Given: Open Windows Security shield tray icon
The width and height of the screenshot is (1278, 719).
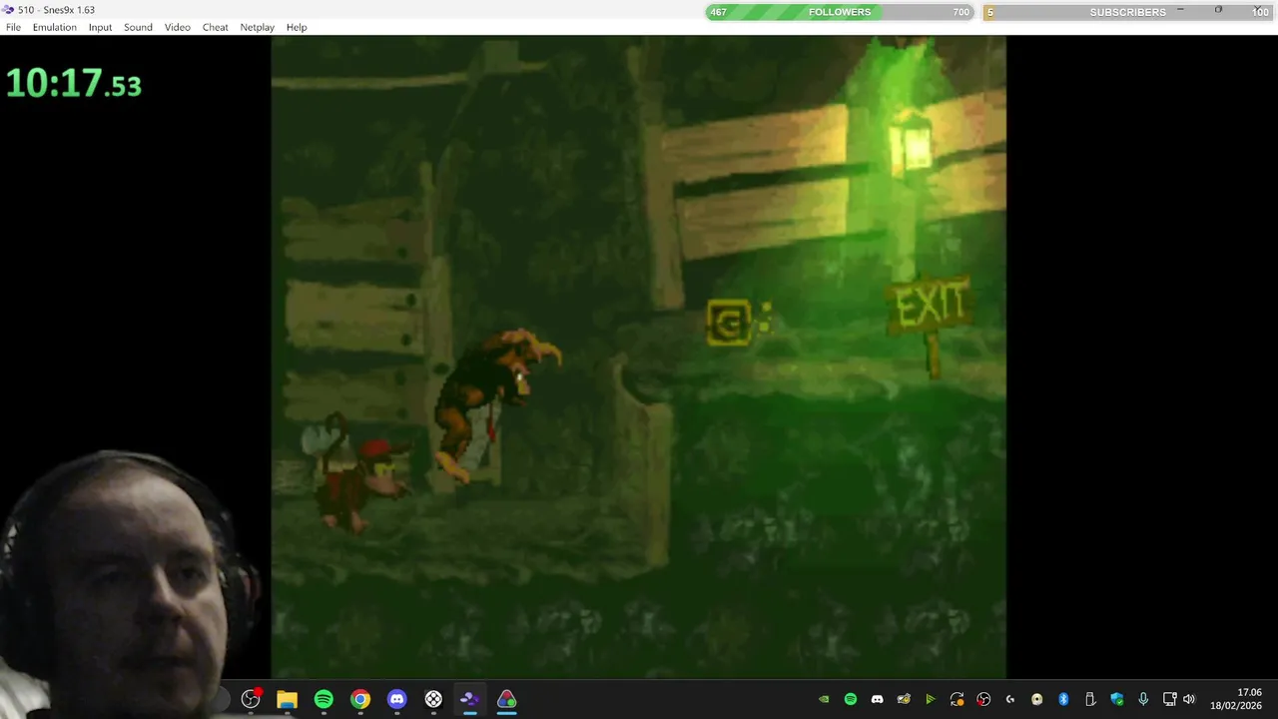Looking at the screenshot, I should 1116,699.
